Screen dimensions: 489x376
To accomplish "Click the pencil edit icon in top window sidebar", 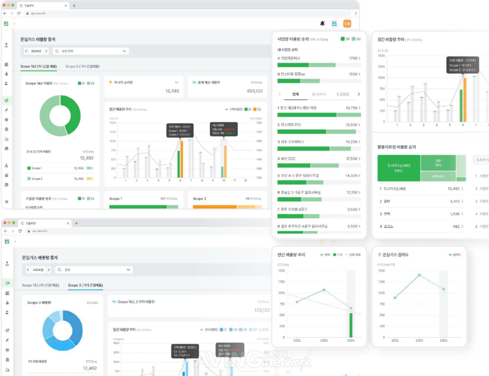I will point(7,110).
